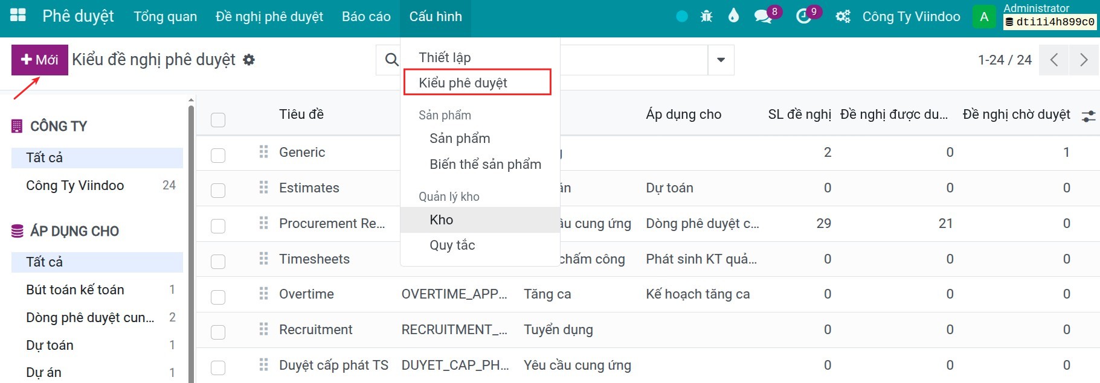Viewport: 1100px width, 383px height.
Task: Click the teal status circle icon
Action: [x=682, y=16]
